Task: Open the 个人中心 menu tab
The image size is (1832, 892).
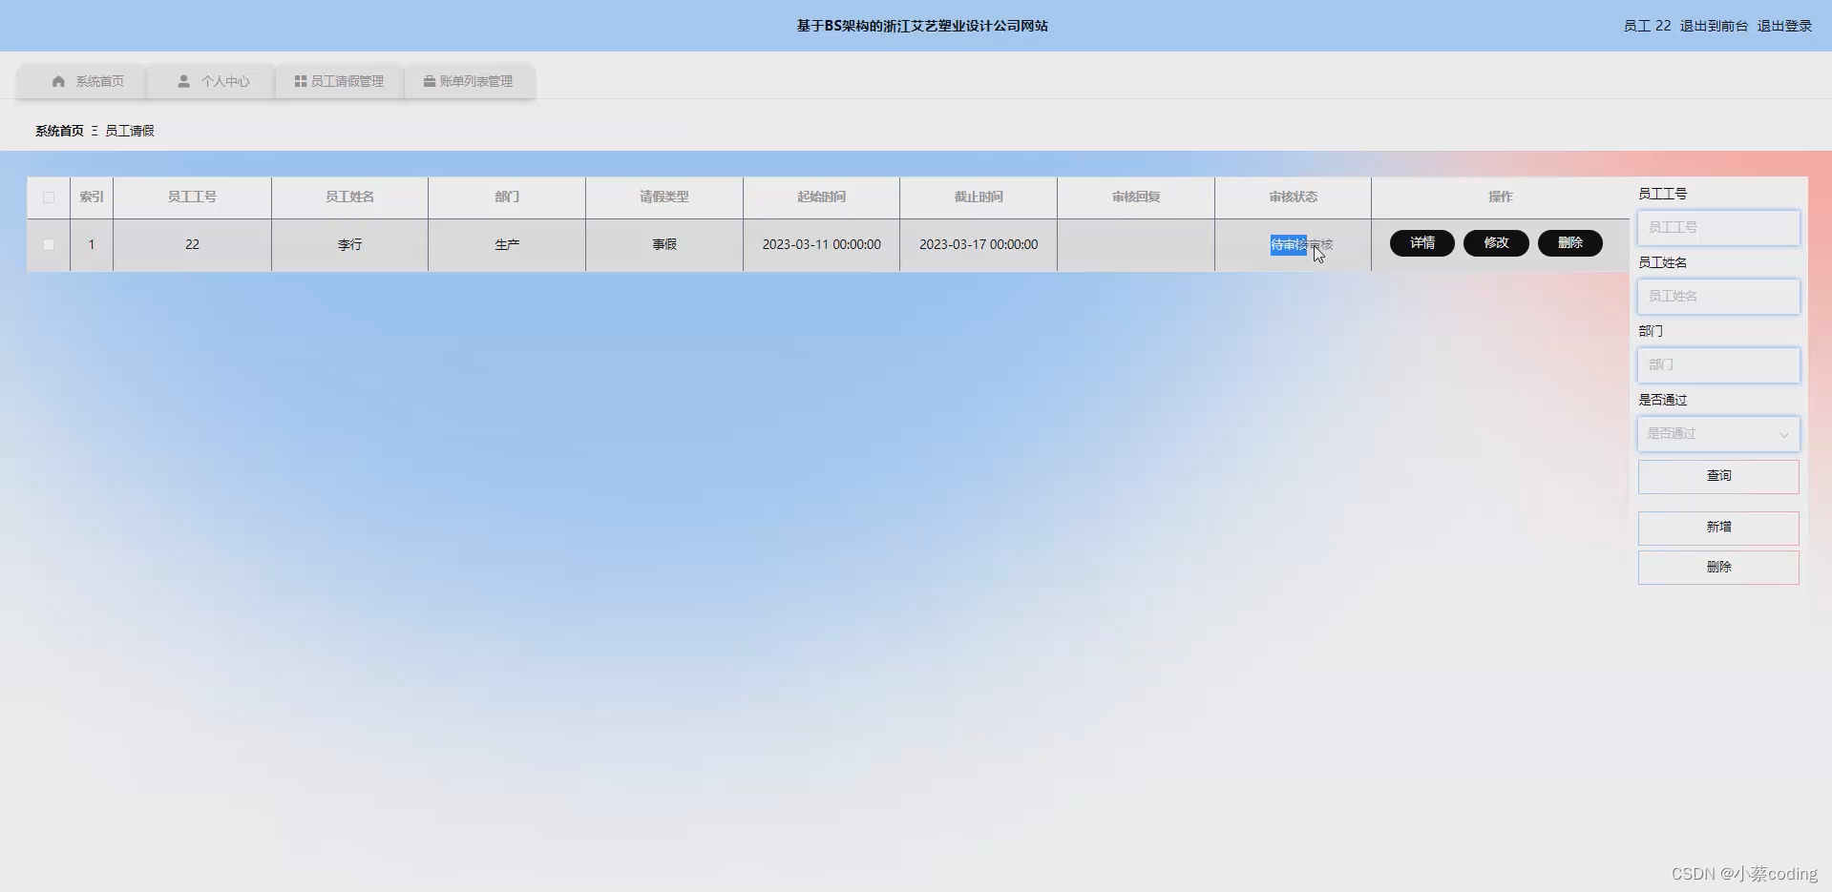Action: 212,81
